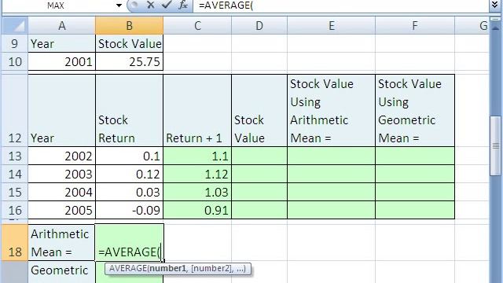Select column D header
Viewport: 503px width, 283px height.
[259, 26]
